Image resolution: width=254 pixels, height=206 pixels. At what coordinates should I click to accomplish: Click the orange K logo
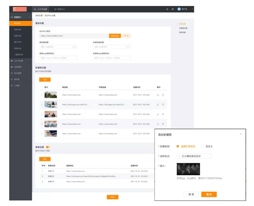coord(20,9)
